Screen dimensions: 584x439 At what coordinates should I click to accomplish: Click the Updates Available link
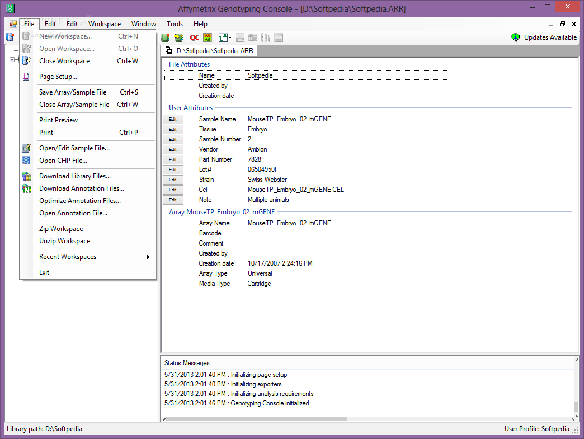(550, 37)
